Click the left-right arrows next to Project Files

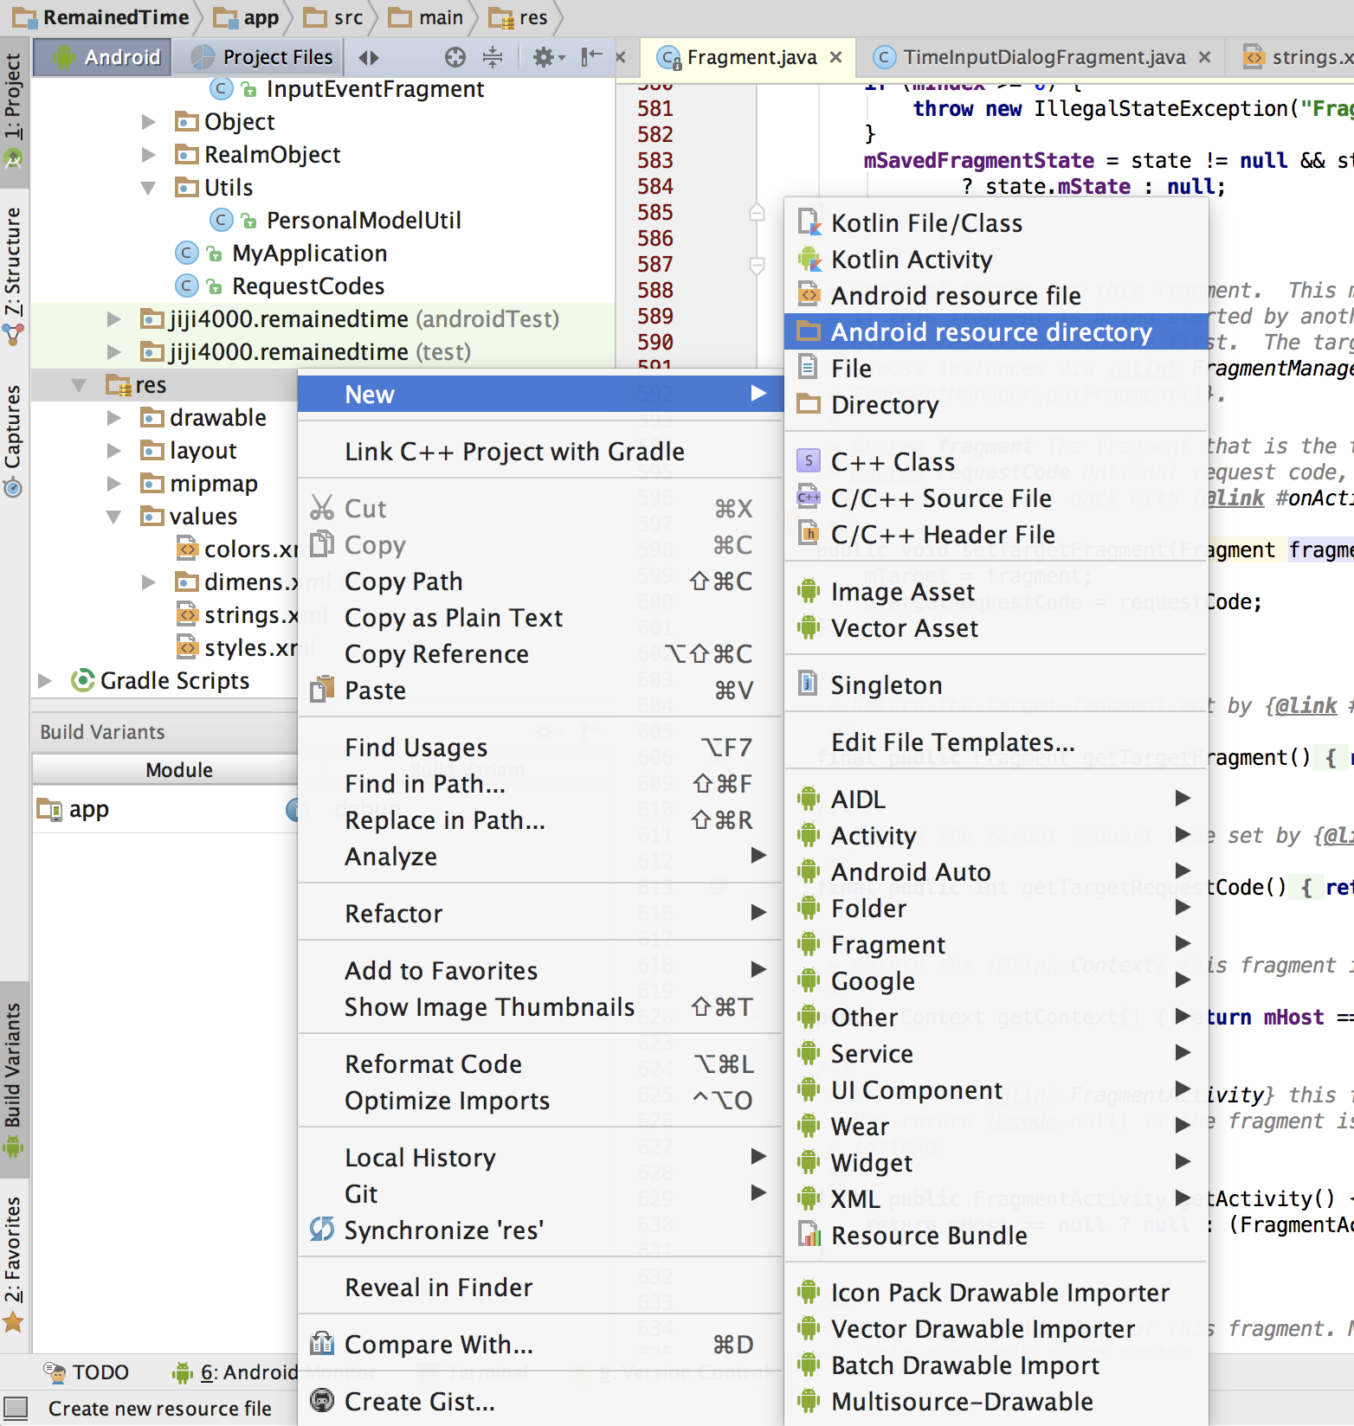[x=369, y=57]
